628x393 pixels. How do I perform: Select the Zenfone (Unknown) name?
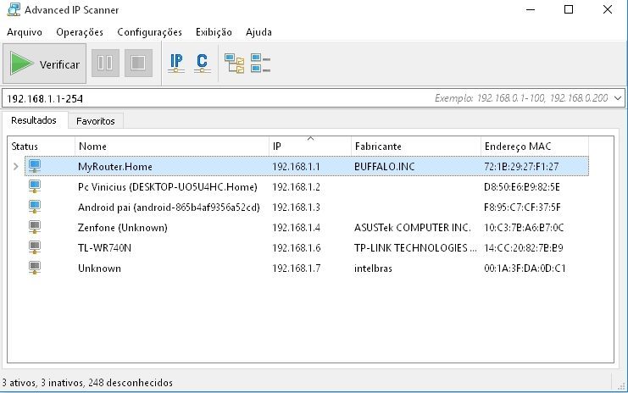(123, 228)
